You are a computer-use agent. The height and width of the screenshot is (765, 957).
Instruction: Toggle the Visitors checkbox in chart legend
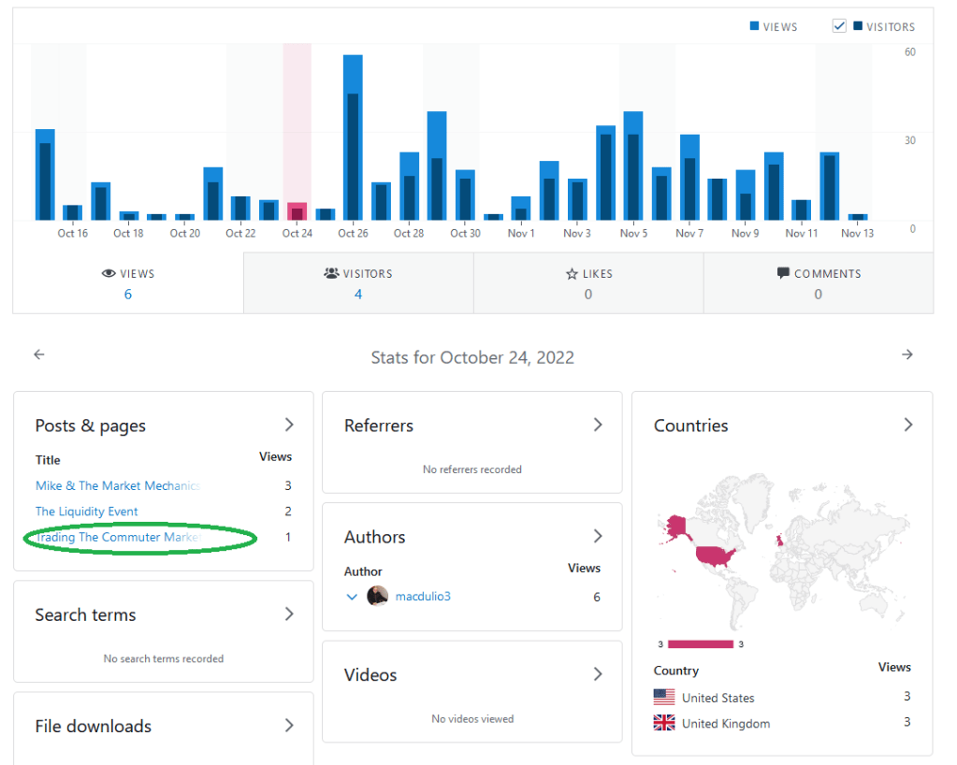pyautogui.click(x=839, y=26)
